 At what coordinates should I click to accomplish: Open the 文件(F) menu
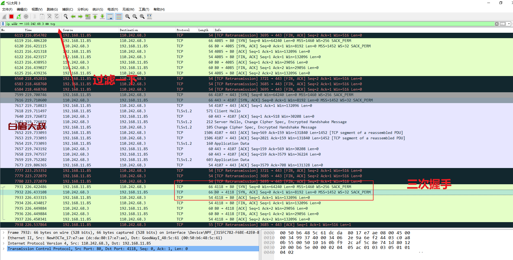(7, 9)
